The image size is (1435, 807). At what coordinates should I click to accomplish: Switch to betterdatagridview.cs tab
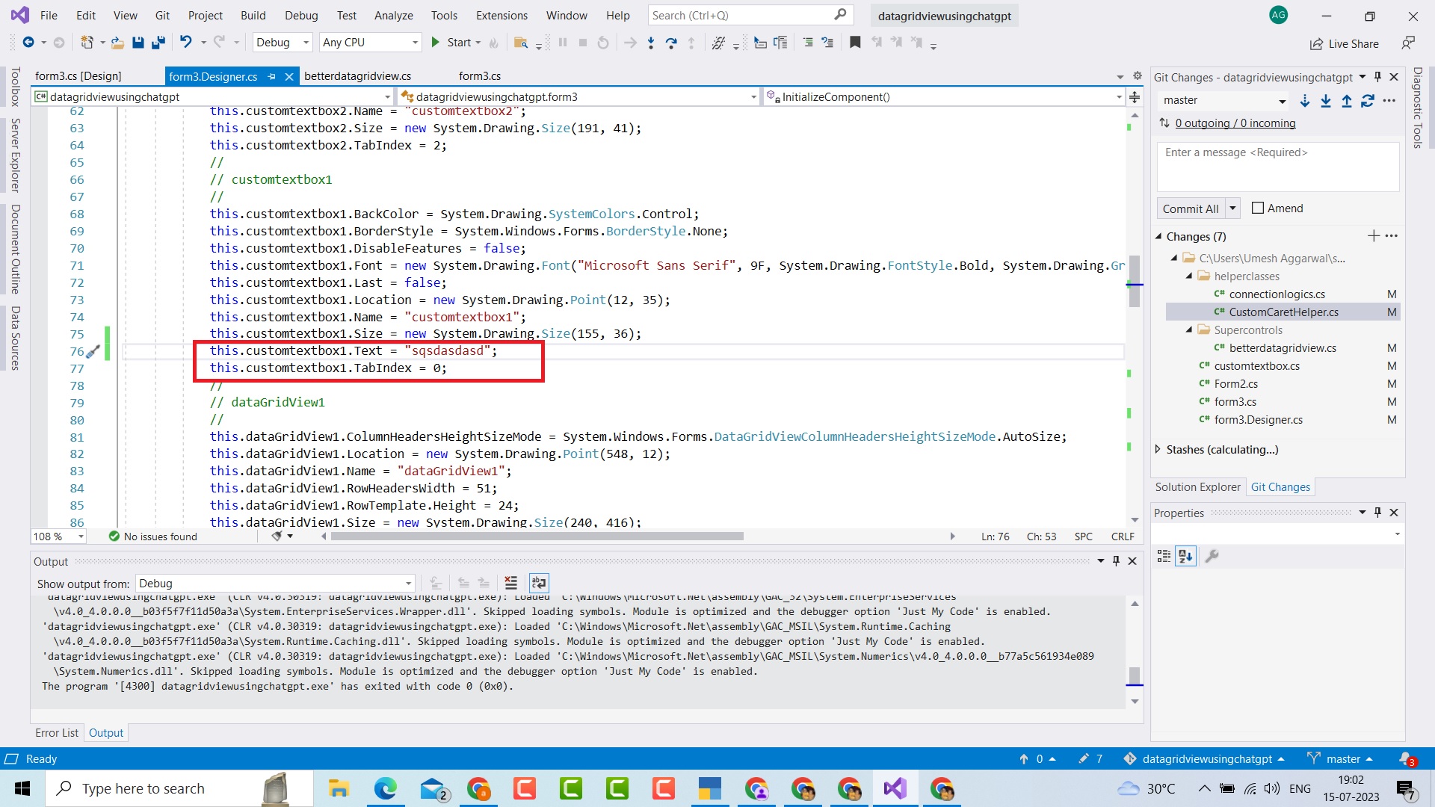[357, 76]
